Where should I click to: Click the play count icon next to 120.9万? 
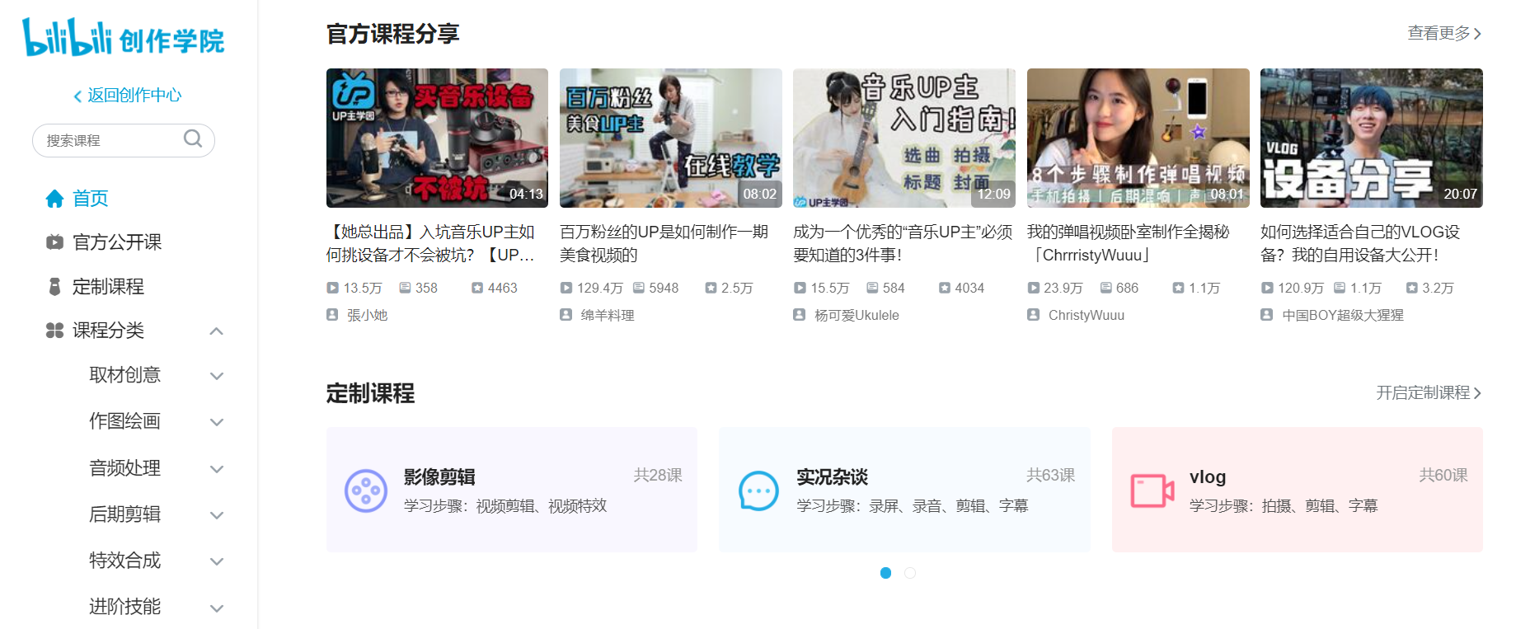(1267, 288)
